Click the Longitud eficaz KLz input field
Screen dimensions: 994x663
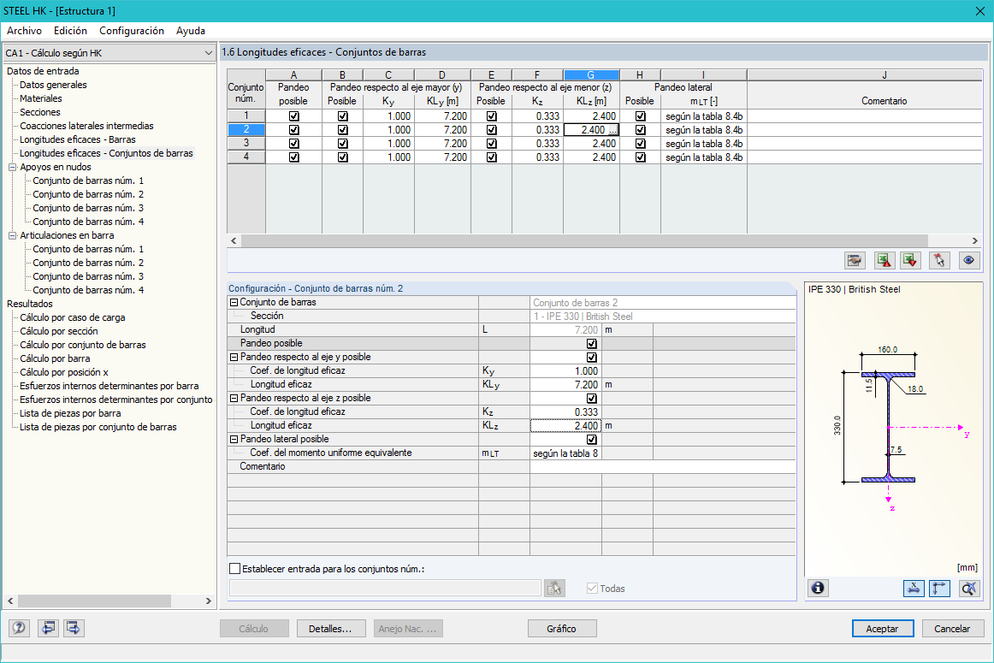click(x=565, y=426)
